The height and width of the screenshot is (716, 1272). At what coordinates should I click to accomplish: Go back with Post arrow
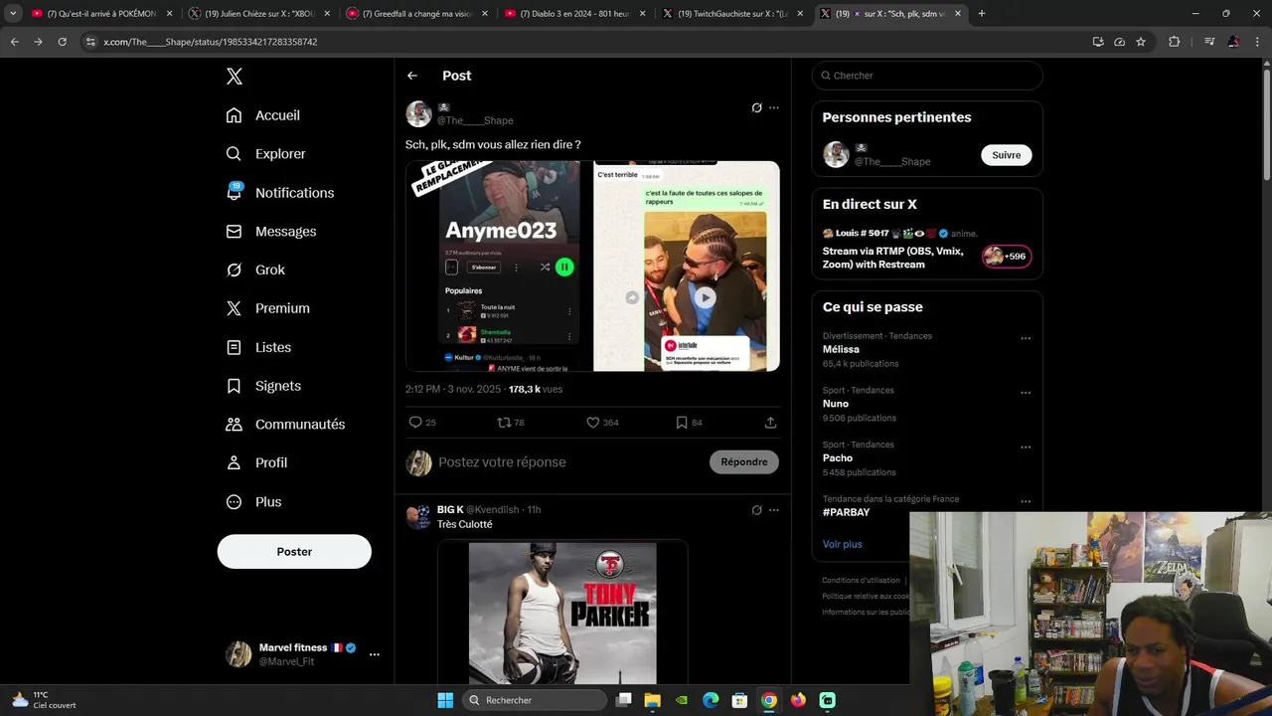[x=411, y=76]
